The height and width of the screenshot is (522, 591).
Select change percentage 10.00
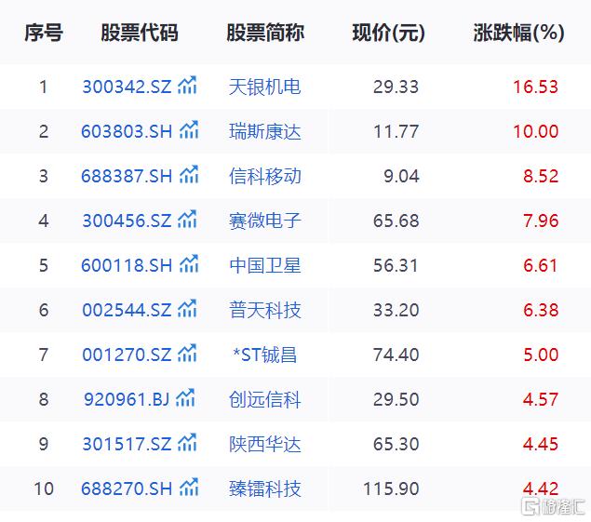coord(535,131)
